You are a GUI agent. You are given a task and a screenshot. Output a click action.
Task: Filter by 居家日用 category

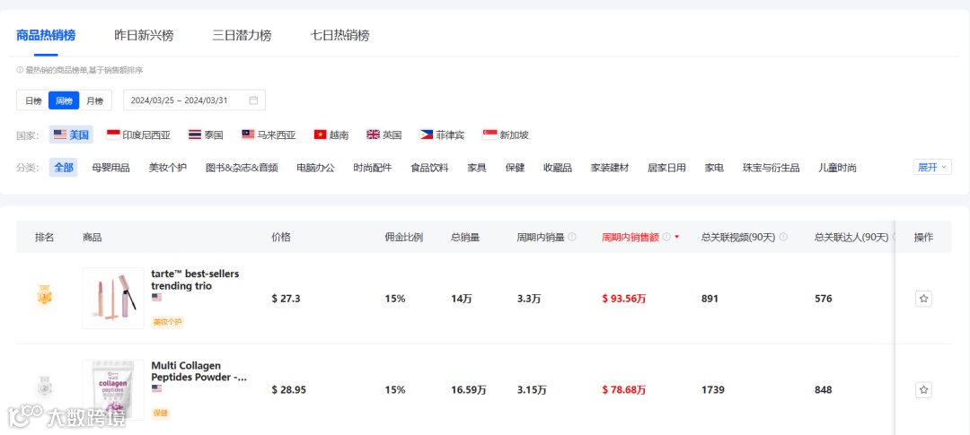click(x=666, y=168)
